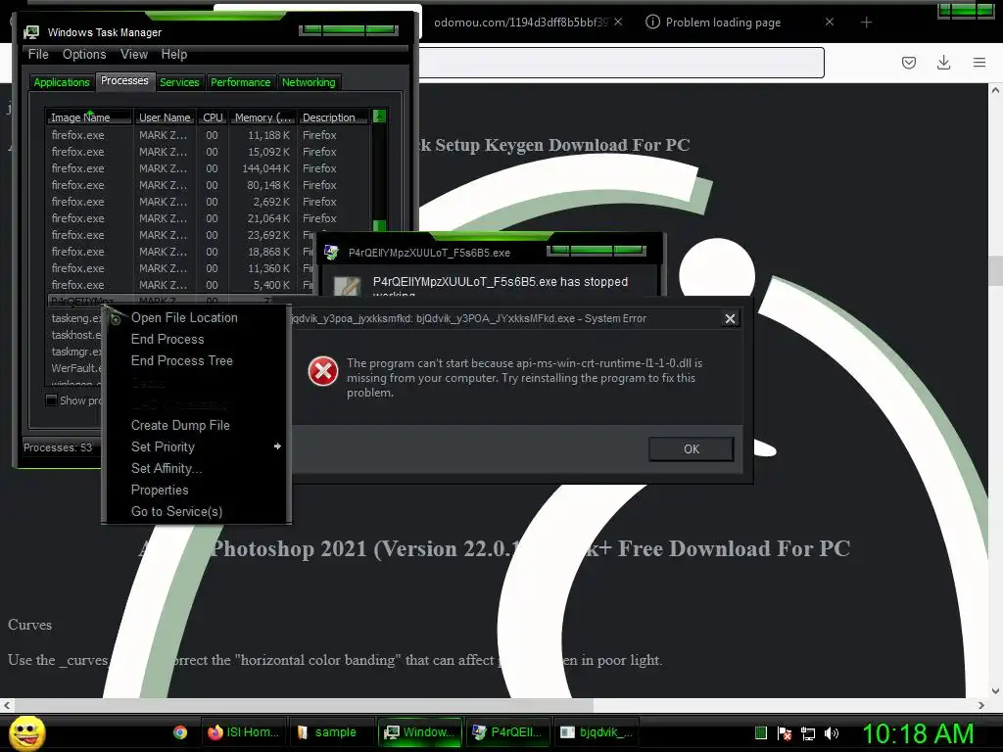Switch to the Services tab
Viewport: 1003px width, 752px height.
(180, 82)
